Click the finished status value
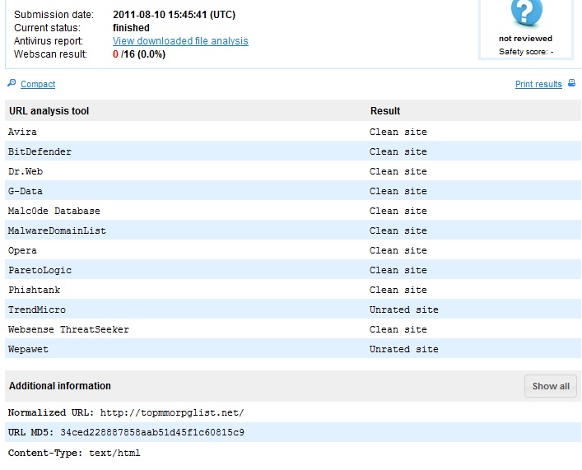This screenshot has height=470, width=582. [131, 28]
